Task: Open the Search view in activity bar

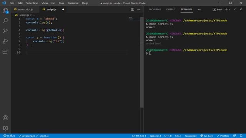Action: [5, 20]
